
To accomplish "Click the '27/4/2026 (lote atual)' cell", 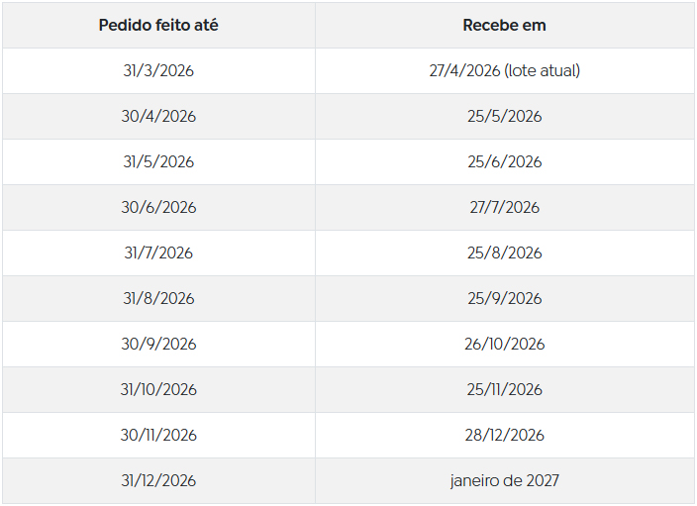I will point(505,71).
